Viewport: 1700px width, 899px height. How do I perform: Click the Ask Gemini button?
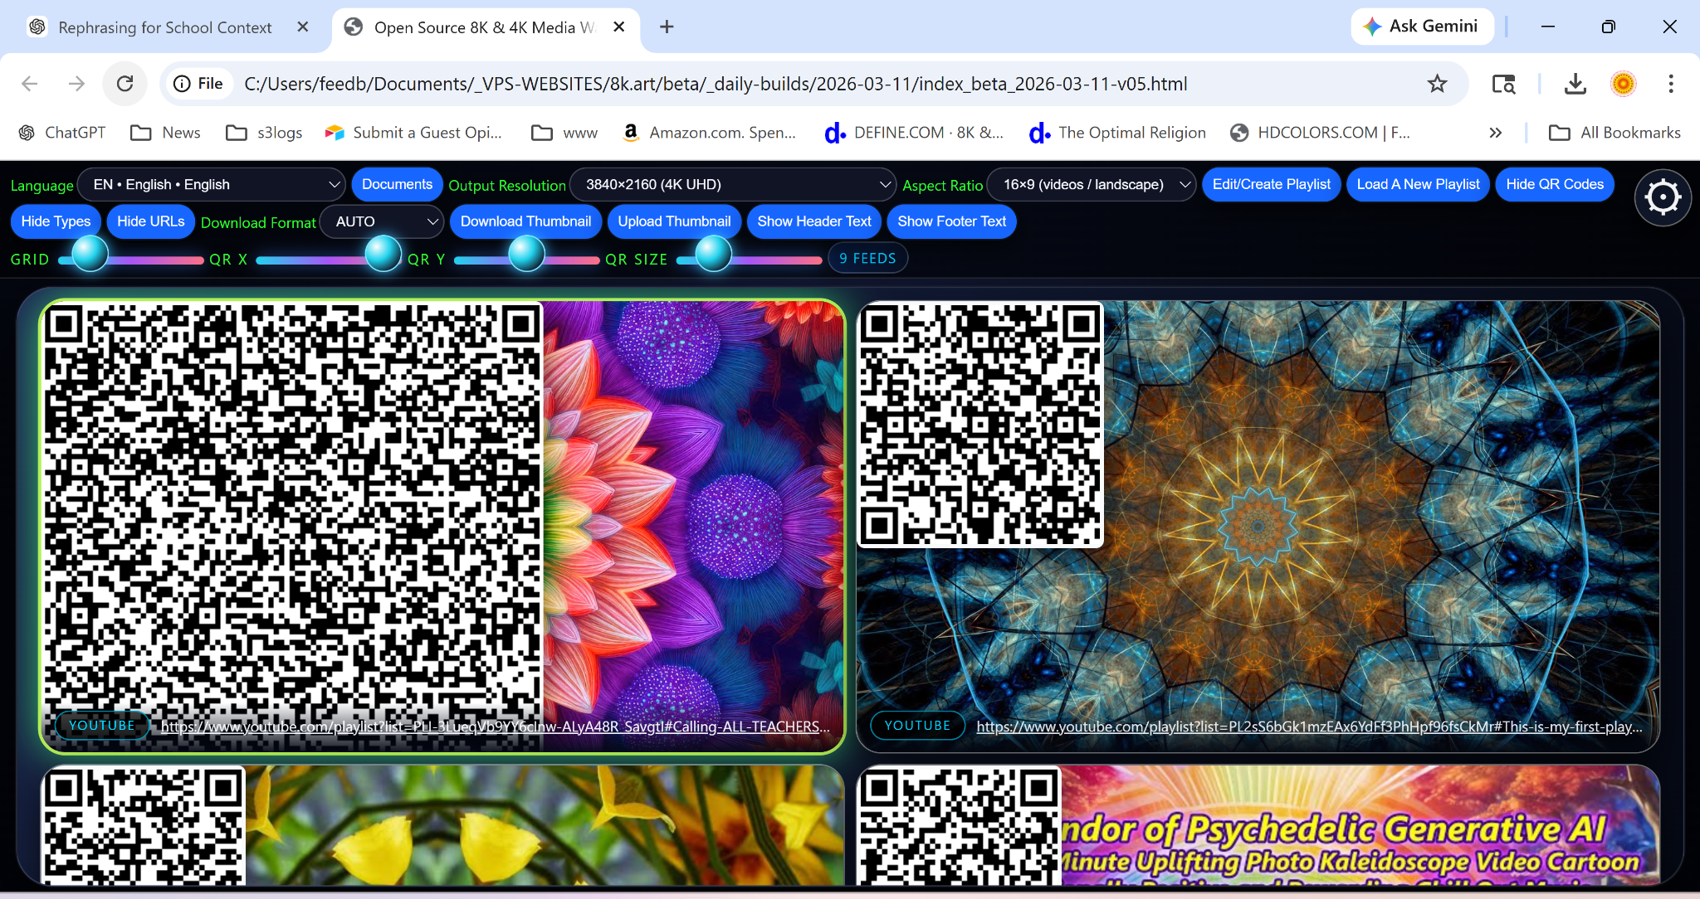point(1422,27)
